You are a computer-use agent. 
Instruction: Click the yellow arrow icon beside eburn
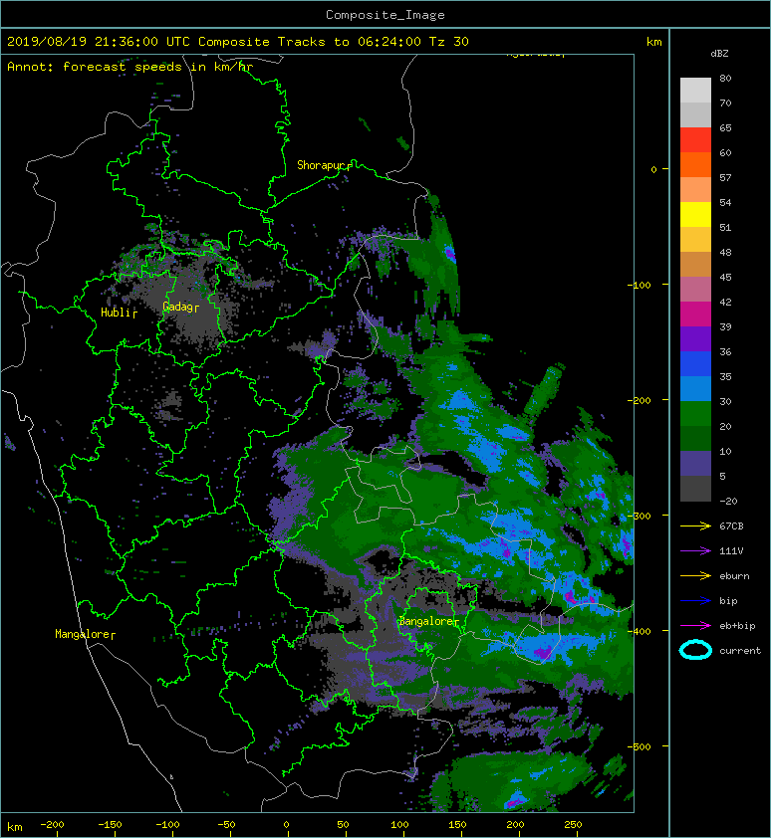pos(695,576)
